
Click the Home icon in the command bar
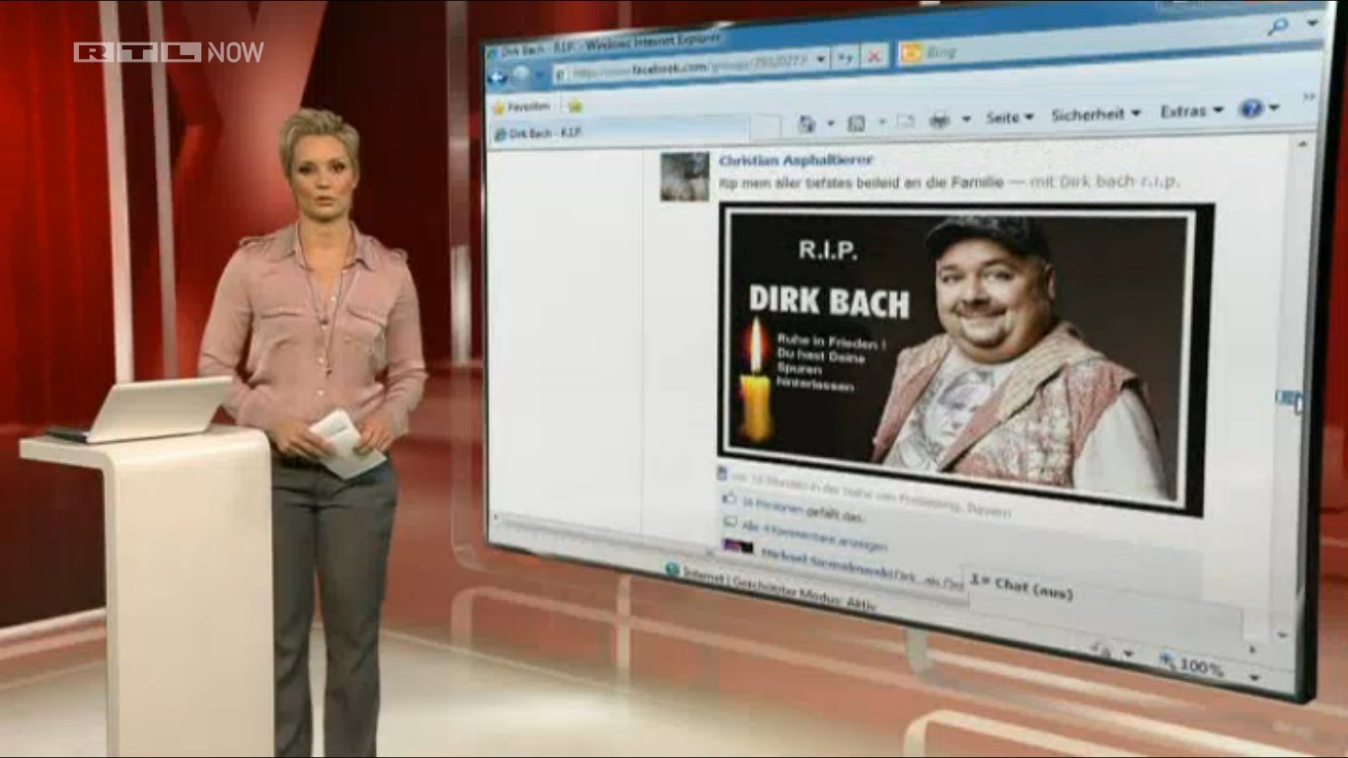pos(806,123)
